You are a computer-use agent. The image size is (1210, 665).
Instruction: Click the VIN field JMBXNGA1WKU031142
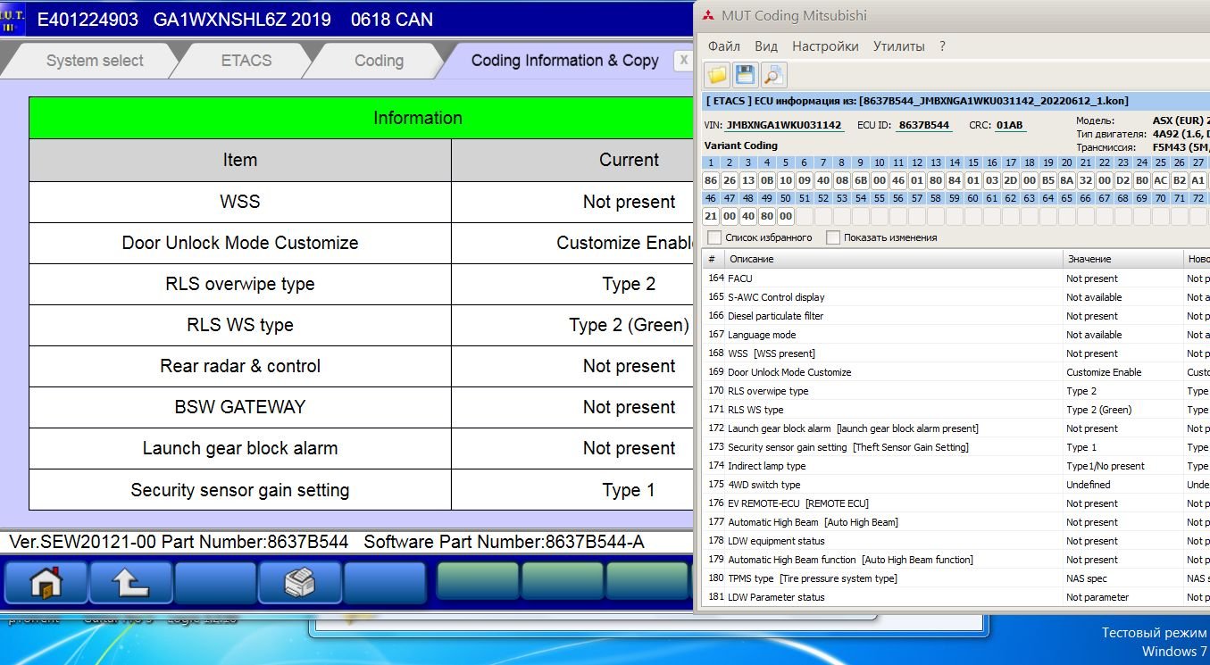[783, 125]
